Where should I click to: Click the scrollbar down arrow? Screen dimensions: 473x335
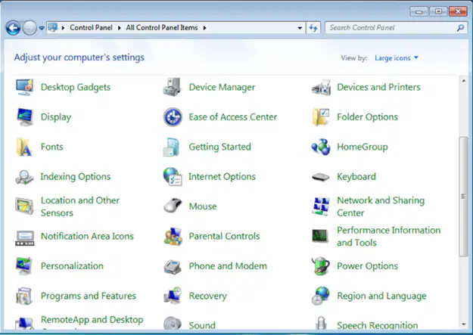pyautogui.click(x=464, y=324)
